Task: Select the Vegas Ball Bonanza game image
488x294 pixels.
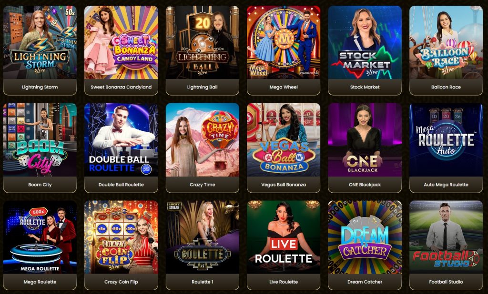Action: [x=284, y=139]
